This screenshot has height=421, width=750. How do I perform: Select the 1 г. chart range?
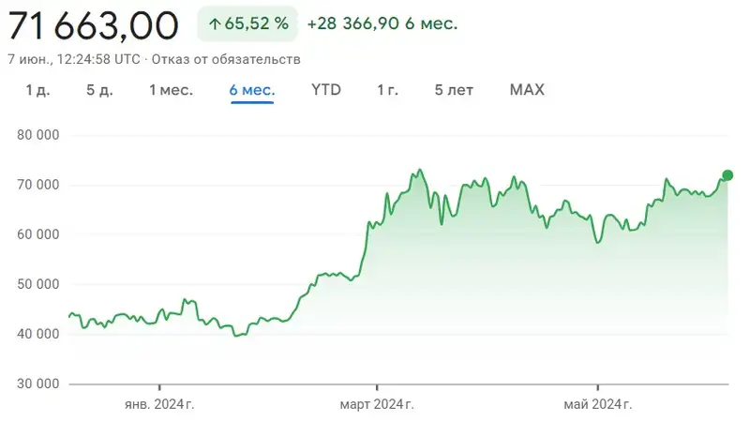388,90
